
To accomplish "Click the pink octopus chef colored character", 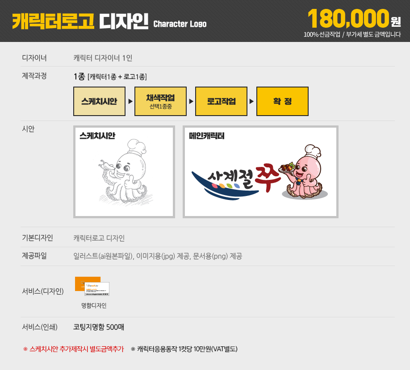I will pyautogui.click(x=305, y=172).
